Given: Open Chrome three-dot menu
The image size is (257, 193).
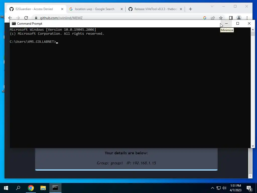Looking at the screenshot, I should click(x=247, y=18).
